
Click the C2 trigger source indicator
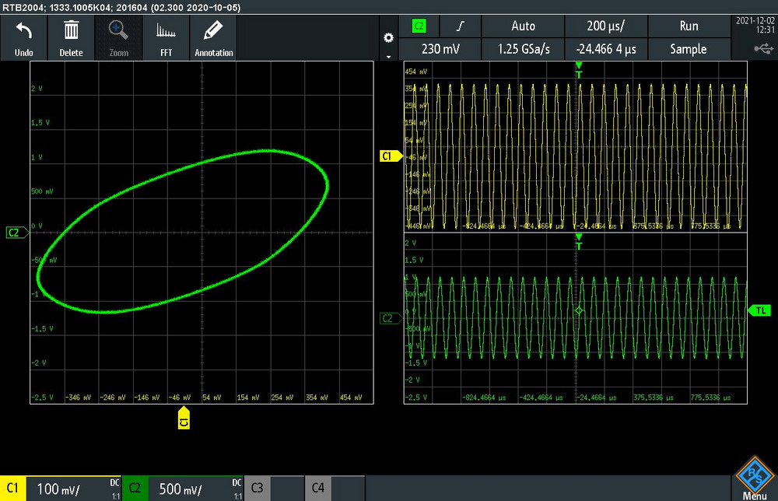419,26
